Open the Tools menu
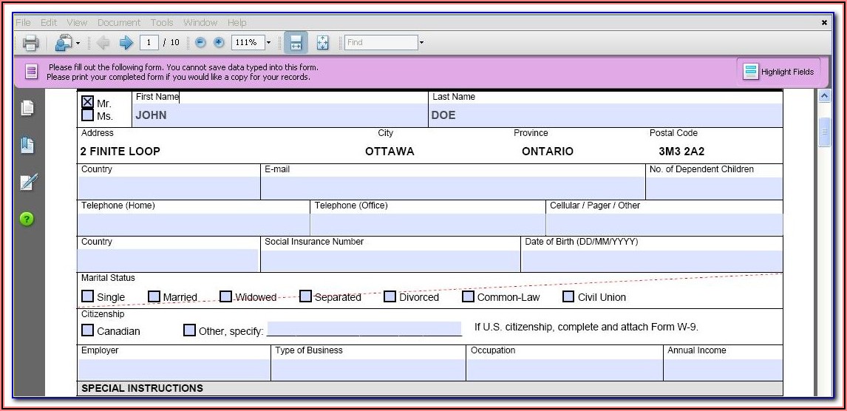847x411 pixels. click(162, 23)
